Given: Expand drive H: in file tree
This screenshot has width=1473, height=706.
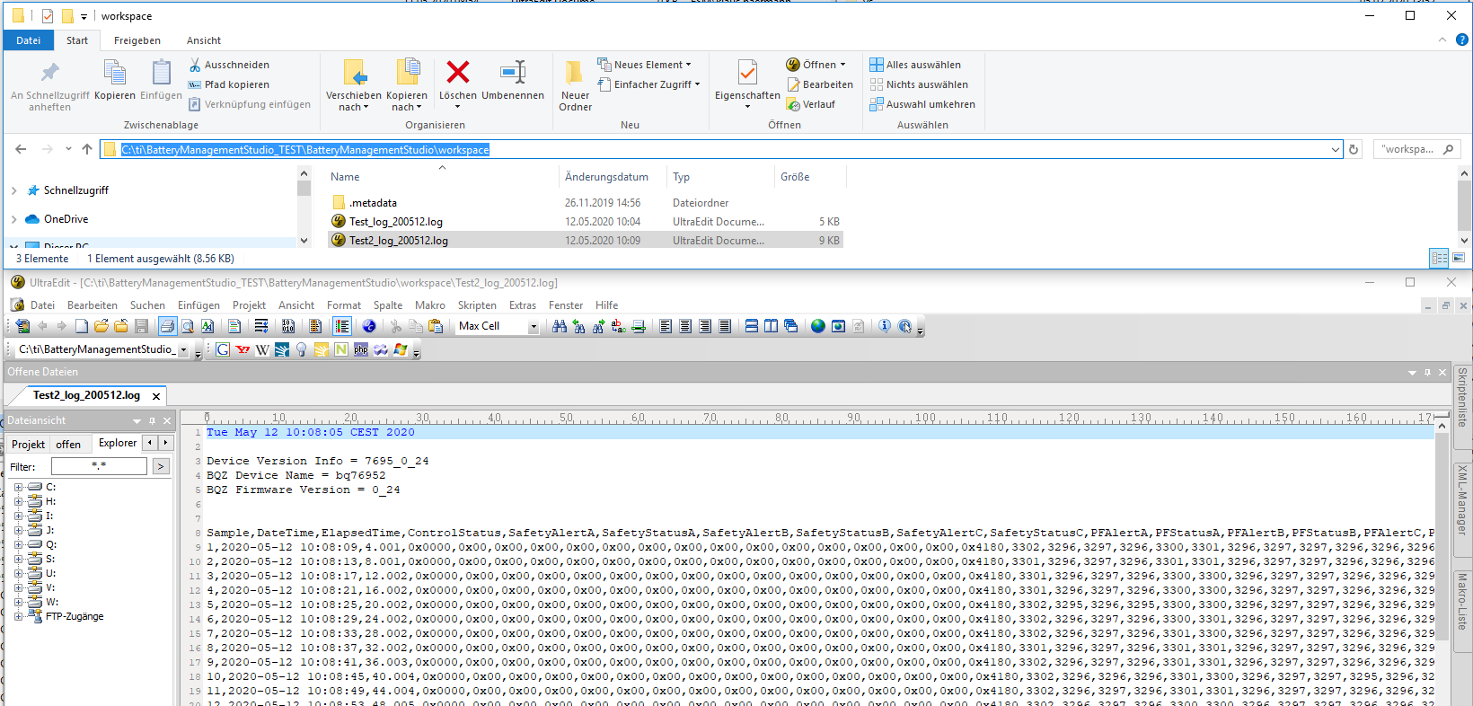Looking at the screenshot, I should [18, 501].
